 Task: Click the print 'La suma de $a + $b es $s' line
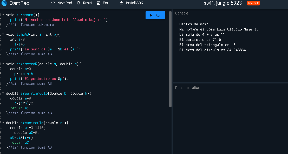[45, 49]
